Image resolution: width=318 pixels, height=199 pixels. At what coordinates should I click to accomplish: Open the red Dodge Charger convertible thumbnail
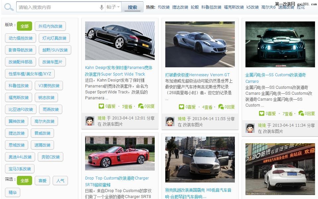[120, 153]
